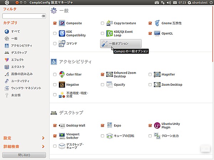Enable the キューブの回転 checkbox
Screen dimensions: 214x160
pos(102,136)
